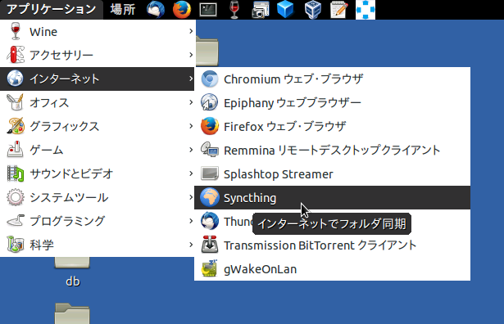Open the 場所 menu in top panel
The width and height of the screenshot is (504, 324).
coord(123,10)
